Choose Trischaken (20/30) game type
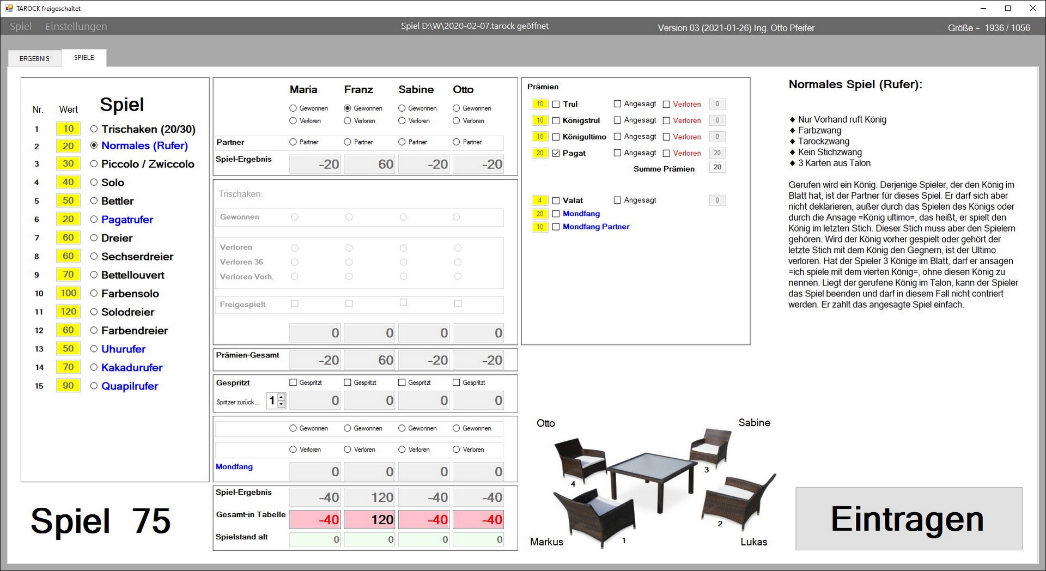Screen dimensions: 1046x571 (94, 129)
